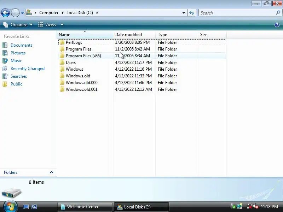Open Documents favorite link

[21, 45]
